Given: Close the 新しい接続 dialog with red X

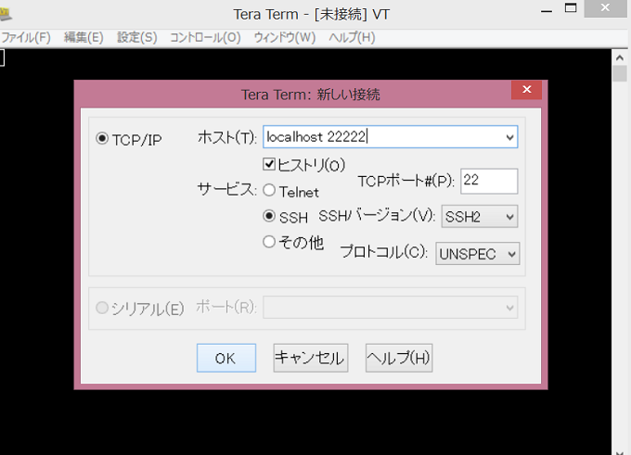Looking at the screenshot, I should pos(526,89).
